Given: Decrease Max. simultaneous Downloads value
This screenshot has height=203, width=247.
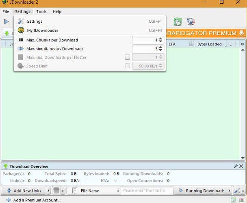Looking at the screenshot, I should [160, 50].
